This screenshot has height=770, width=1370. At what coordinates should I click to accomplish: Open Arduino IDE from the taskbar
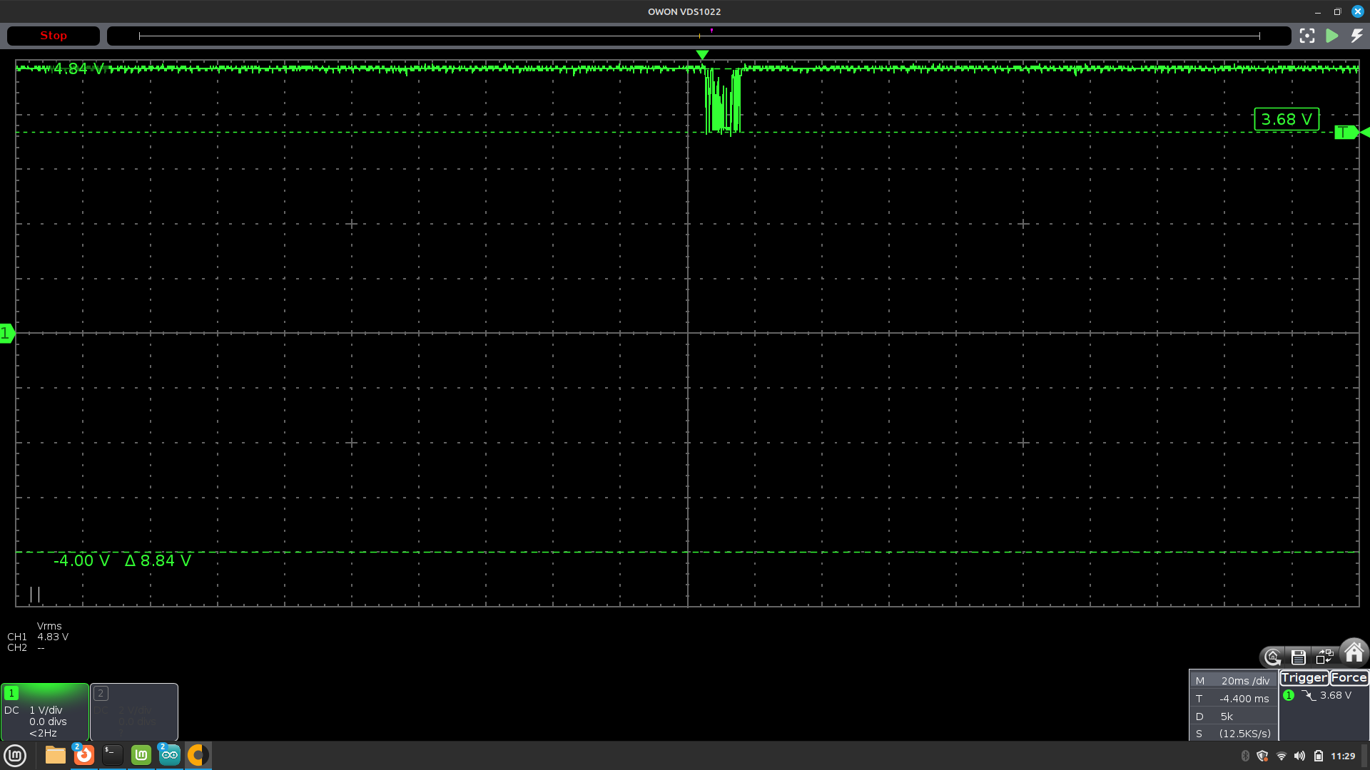169,755
